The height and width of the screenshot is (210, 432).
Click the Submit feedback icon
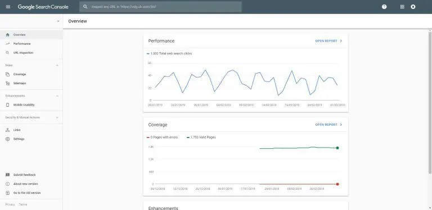[x=8, y=175]
